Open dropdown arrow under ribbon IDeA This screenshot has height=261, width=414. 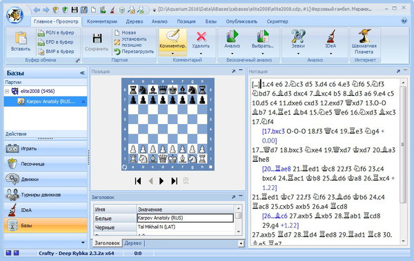[x=331, y=54]
